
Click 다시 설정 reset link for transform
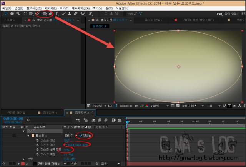coord(70,159)
